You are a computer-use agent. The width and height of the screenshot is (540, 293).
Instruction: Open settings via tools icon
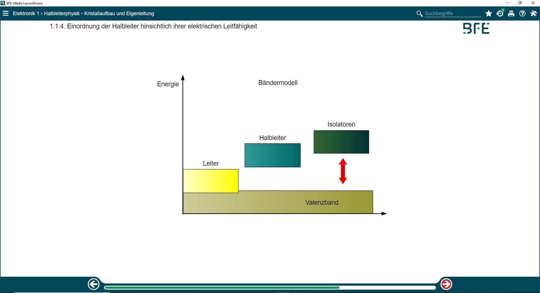534,13
